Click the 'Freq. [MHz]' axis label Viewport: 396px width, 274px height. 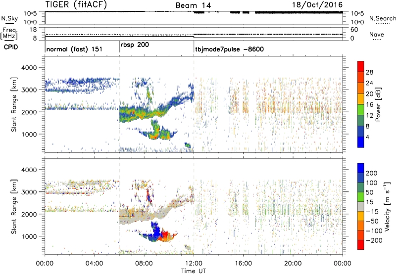coord(9,33)
